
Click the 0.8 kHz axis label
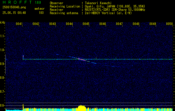point(2,78)
